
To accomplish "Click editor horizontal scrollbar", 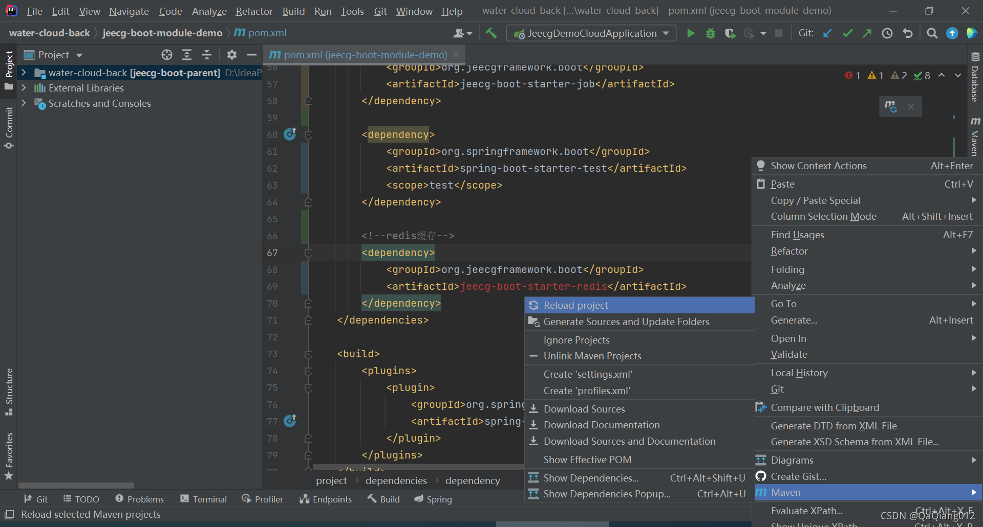I will tap(418, 467).
